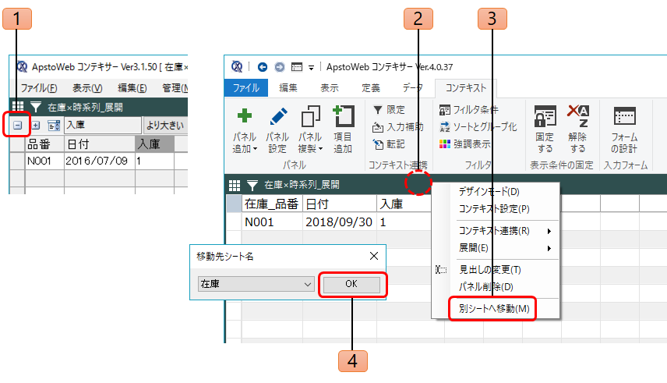Viewport: 667px width, 383px height.
Task: Click the より大きい condition selector
Action: 165,126
